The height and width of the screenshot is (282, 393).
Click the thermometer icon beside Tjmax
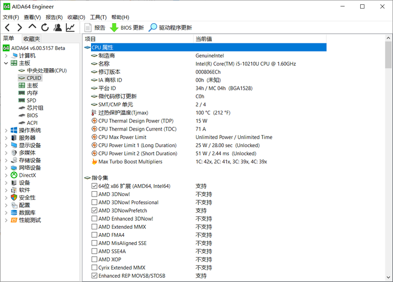point(94,113)
